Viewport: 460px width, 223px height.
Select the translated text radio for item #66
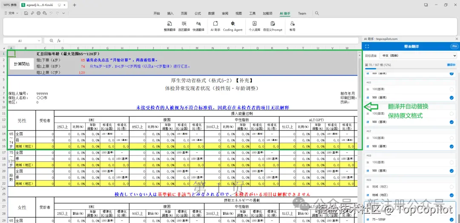451,122
